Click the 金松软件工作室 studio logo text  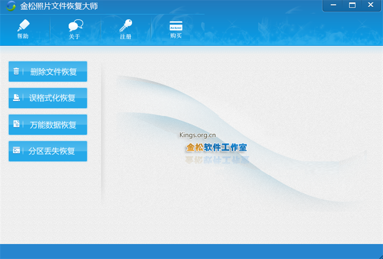[x=217, y=147]
